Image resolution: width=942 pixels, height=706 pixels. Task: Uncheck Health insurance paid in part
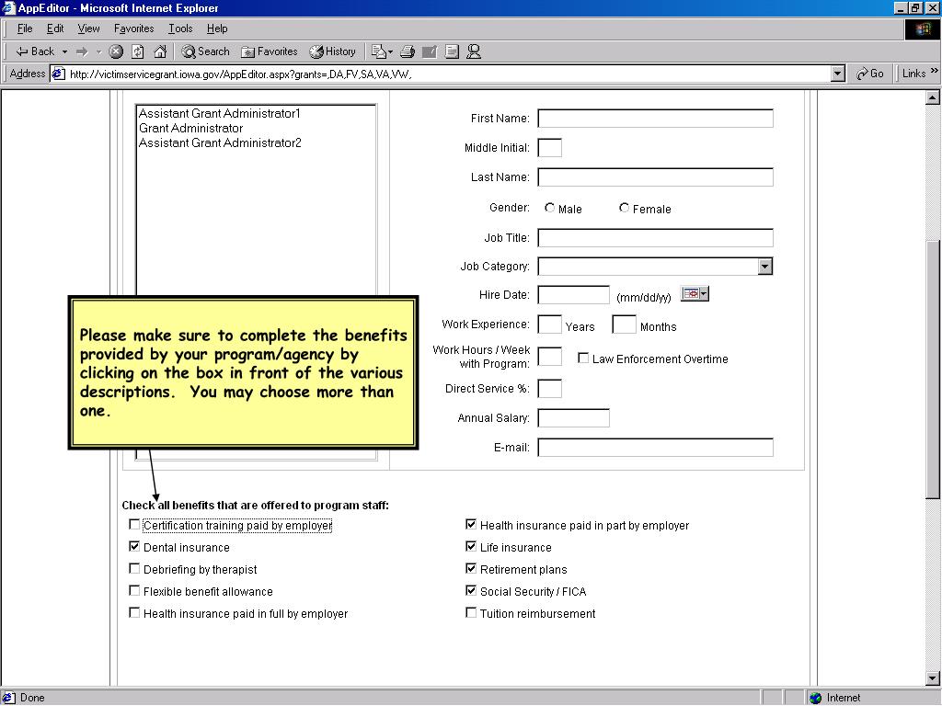tap(471, 525)
